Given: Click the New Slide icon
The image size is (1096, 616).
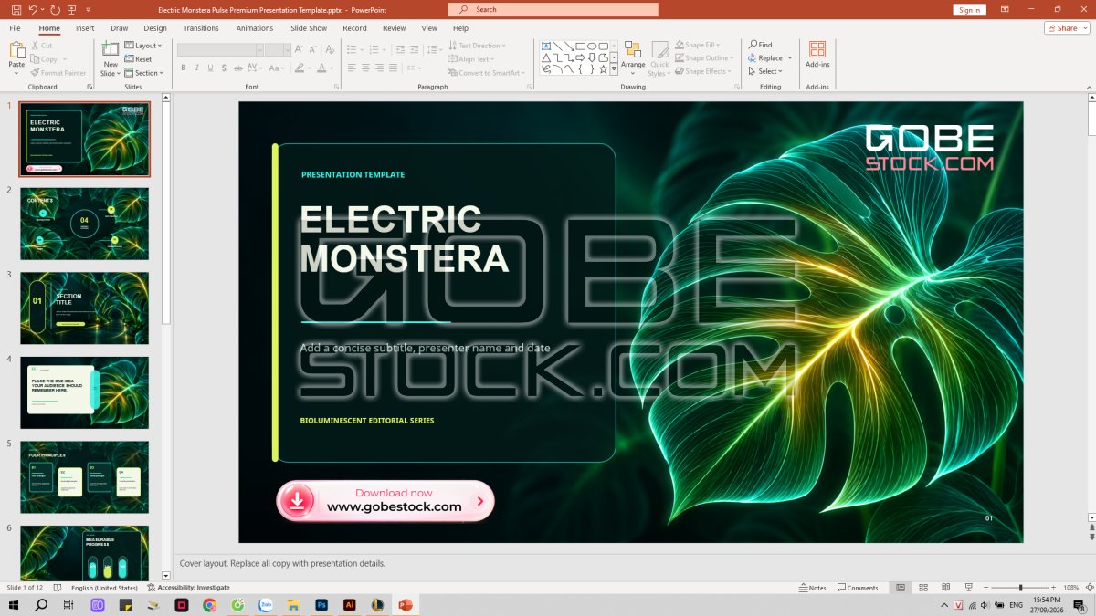Looking at the screenshot, I should coord(111,49).
